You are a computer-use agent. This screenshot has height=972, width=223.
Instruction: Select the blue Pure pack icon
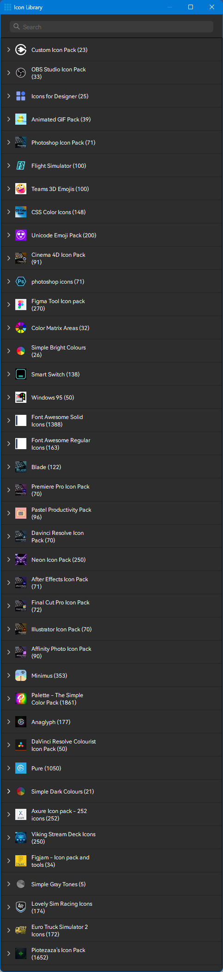(21, 768)
